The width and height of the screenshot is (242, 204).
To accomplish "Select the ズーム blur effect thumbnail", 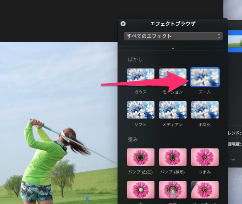I will [x=205, y=77].
